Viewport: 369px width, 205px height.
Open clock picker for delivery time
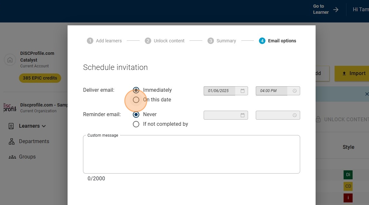click(x=295, y=91)
